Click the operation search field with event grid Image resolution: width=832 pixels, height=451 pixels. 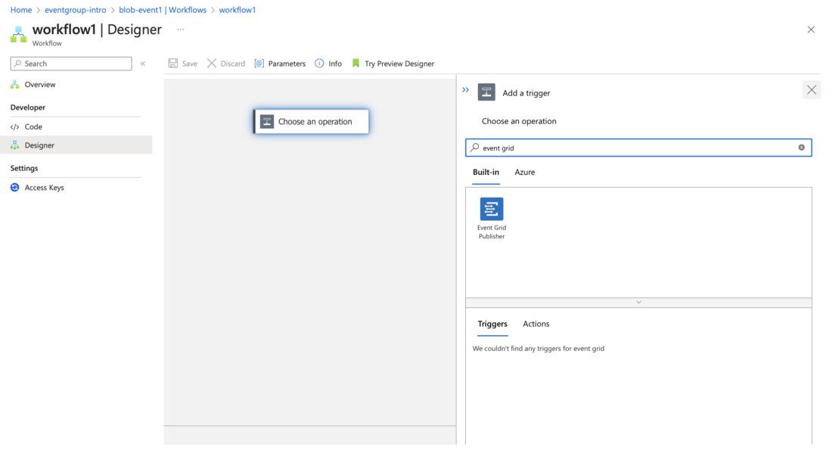click(x=638, y=148)
